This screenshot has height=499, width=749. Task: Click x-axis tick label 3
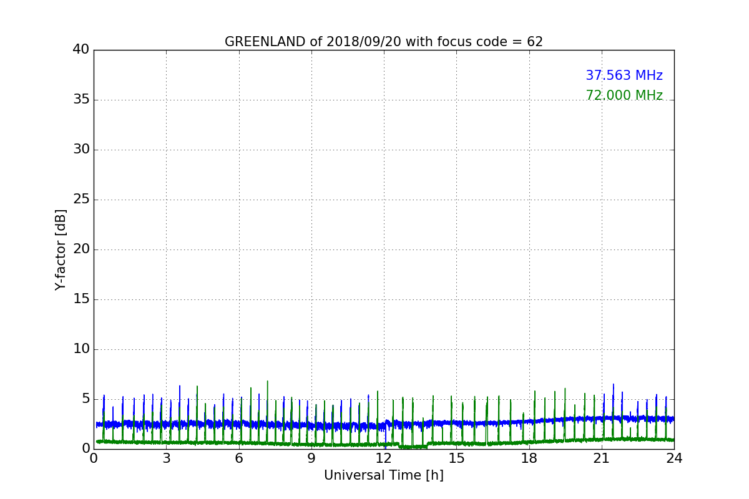click(166, 458)
